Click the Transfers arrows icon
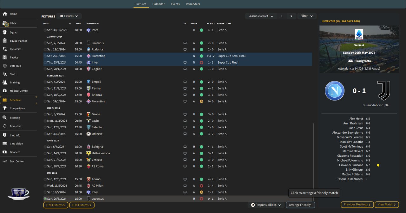The image size is (406, 213). (x=5, y=126)
